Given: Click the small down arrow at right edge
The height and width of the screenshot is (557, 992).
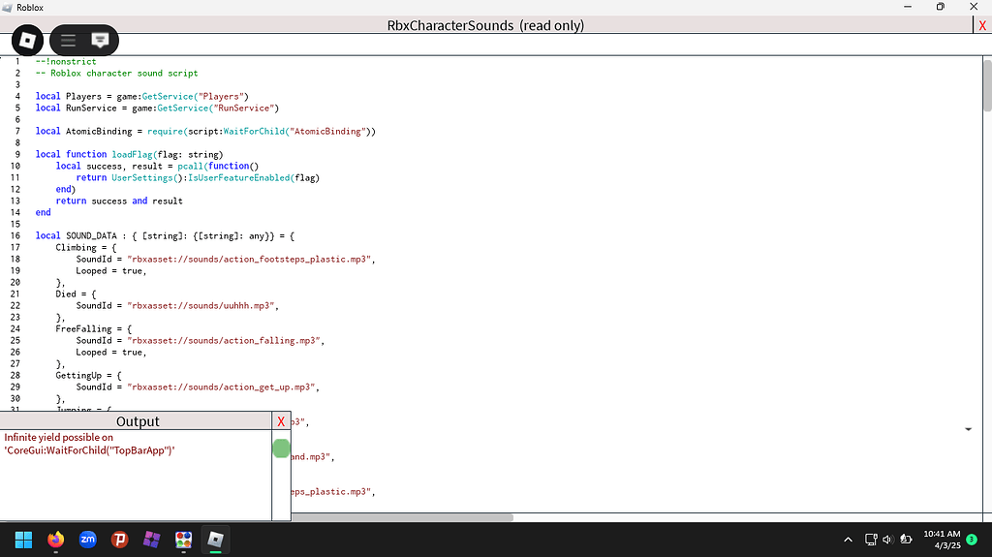Looking at the screenshot, I should (969, 428).
